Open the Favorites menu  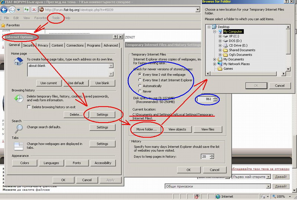(40, 18)
